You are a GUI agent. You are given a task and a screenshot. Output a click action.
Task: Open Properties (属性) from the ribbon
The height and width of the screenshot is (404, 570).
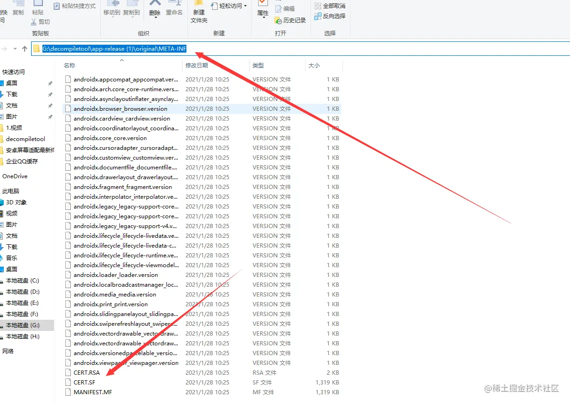pos(263,8)
